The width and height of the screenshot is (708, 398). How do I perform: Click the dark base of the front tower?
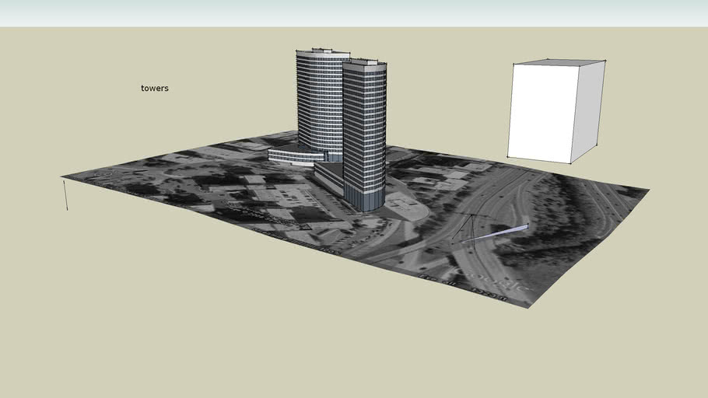point(364,198)
